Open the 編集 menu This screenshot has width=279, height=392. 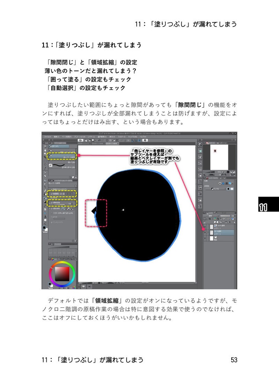click(x=57, y=137)
